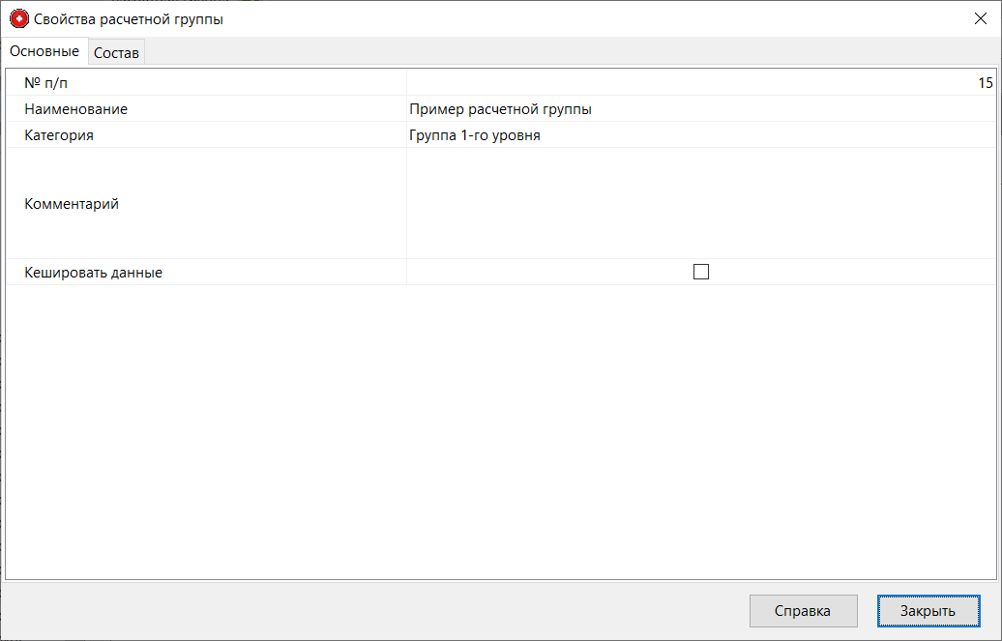Click the red application icon in title bar
This screenshot has height=641, width=1002.
18,19
